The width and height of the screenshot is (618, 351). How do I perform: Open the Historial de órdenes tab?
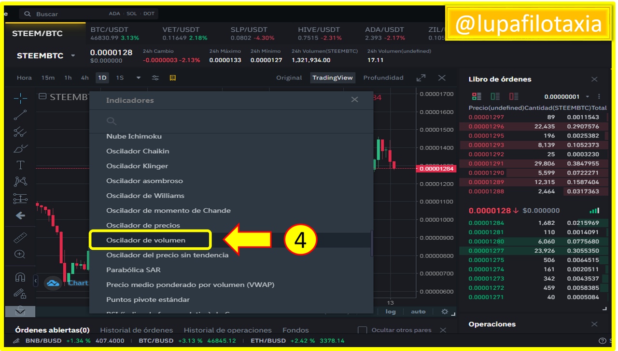tap(136, 330)
